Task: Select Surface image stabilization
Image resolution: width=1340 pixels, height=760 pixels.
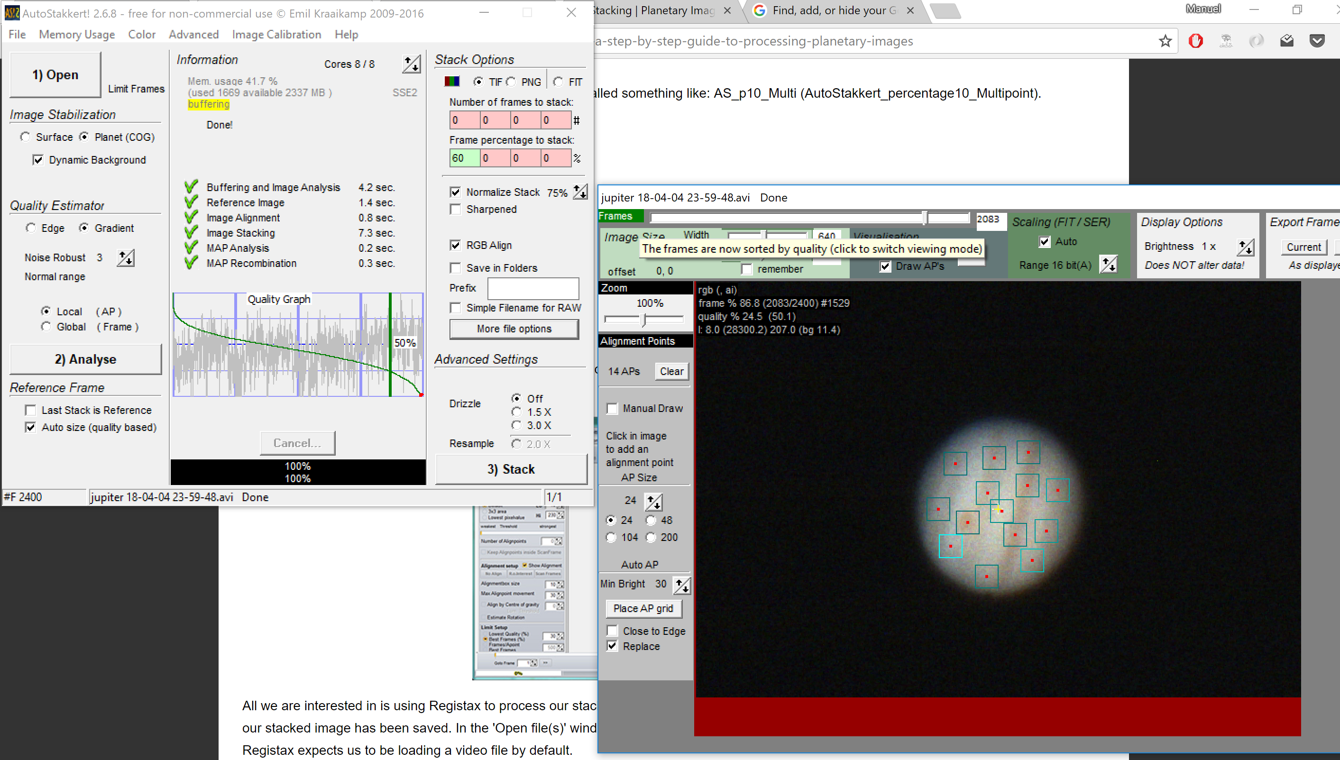Action: pyautogui.click(x=25, y=137)
